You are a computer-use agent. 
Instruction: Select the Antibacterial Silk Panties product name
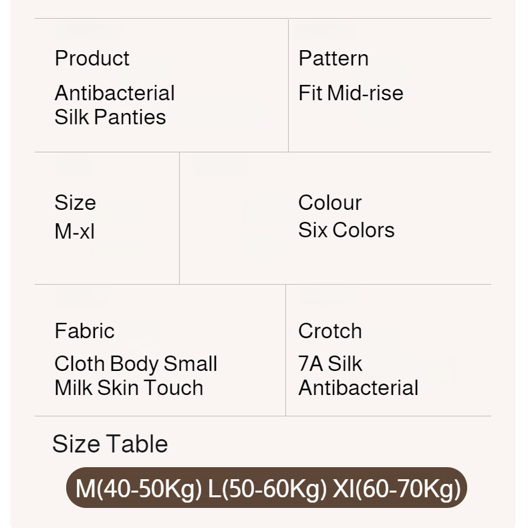pos(114,105)
